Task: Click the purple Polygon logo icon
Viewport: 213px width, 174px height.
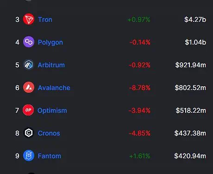Action: [x=29, y=42]
